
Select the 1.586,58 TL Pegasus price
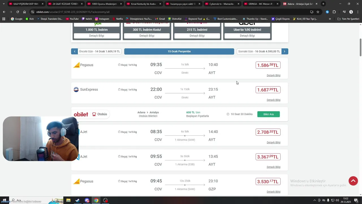pyautogui.click(x=268, y=65)
